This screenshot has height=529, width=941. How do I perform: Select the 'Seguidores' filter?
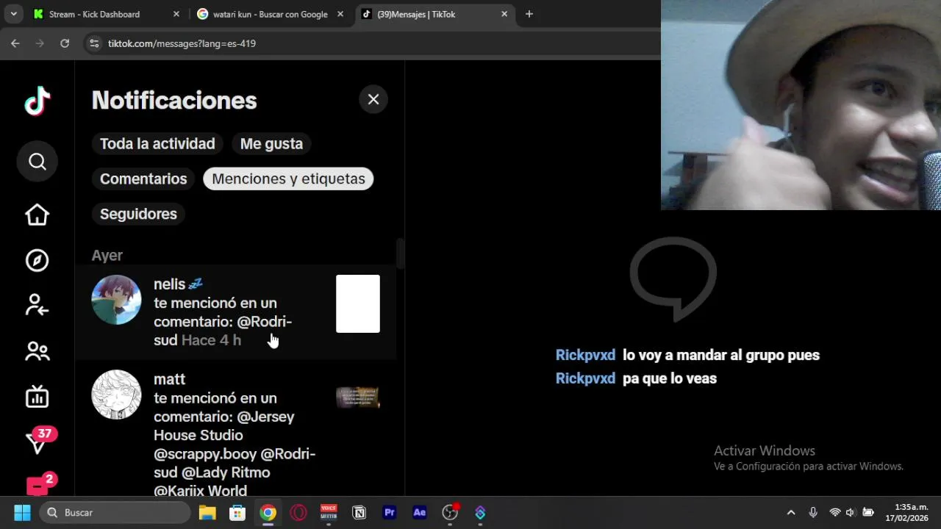click(138, 215)
